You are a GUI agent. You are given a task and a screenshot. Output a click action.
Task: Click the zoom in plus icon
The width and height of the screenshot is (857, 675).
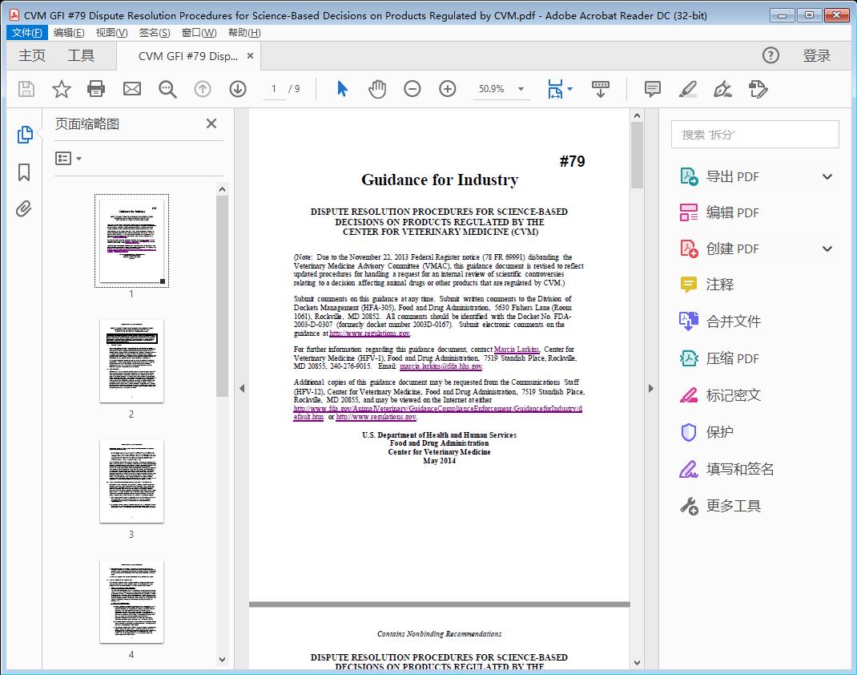coord(448,89)
